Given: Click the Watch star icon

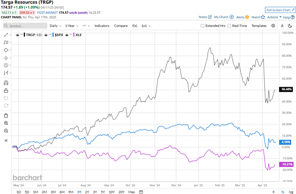Looking at the screenshot, I should (x=263, y=17).
